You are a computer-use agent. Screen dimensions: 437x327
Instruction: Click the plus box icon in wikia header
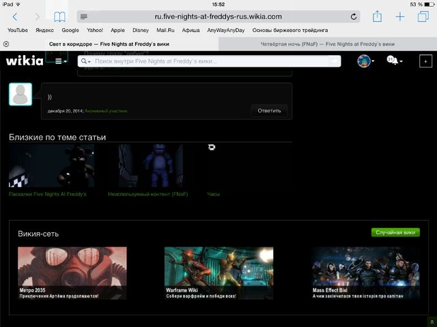[425, 61]
